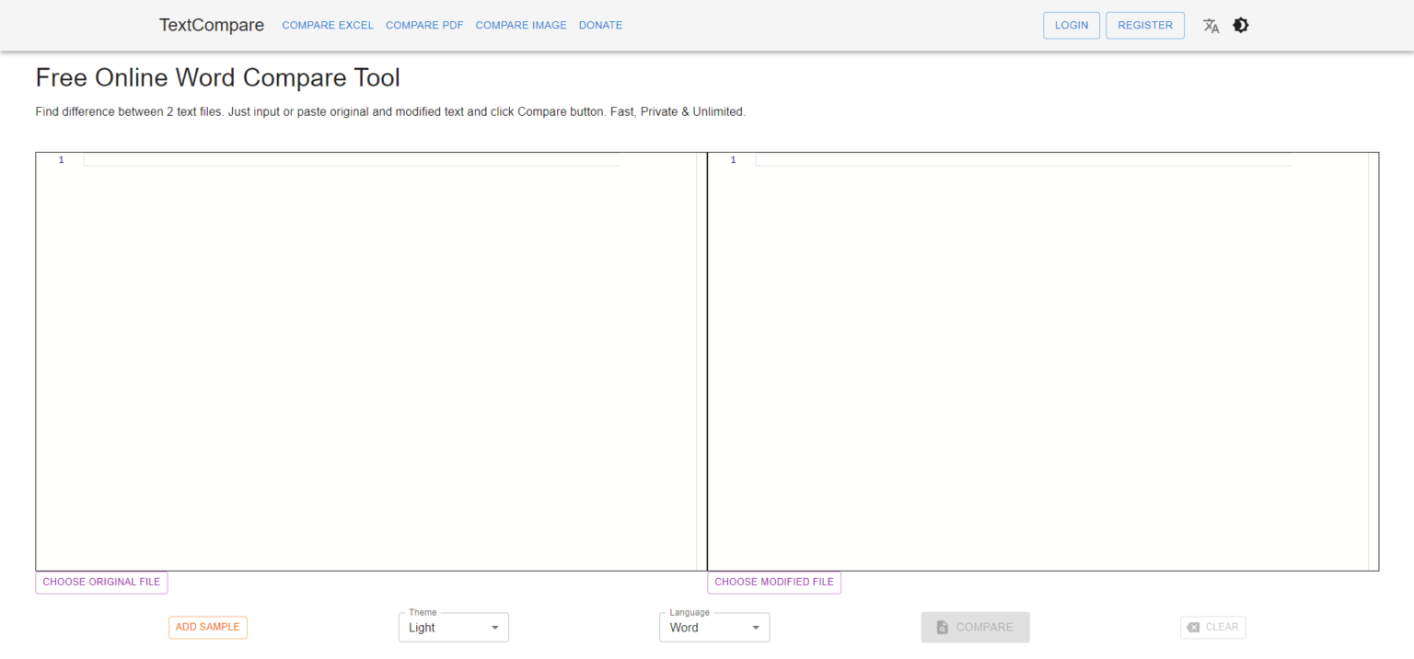Open the Compare Image page
Viewport: 1414px width, 659px height.
[521, 25]
